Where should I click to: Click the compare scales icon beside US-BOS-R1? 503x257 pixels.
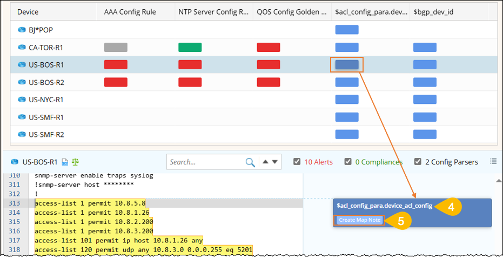coord(75,162)
